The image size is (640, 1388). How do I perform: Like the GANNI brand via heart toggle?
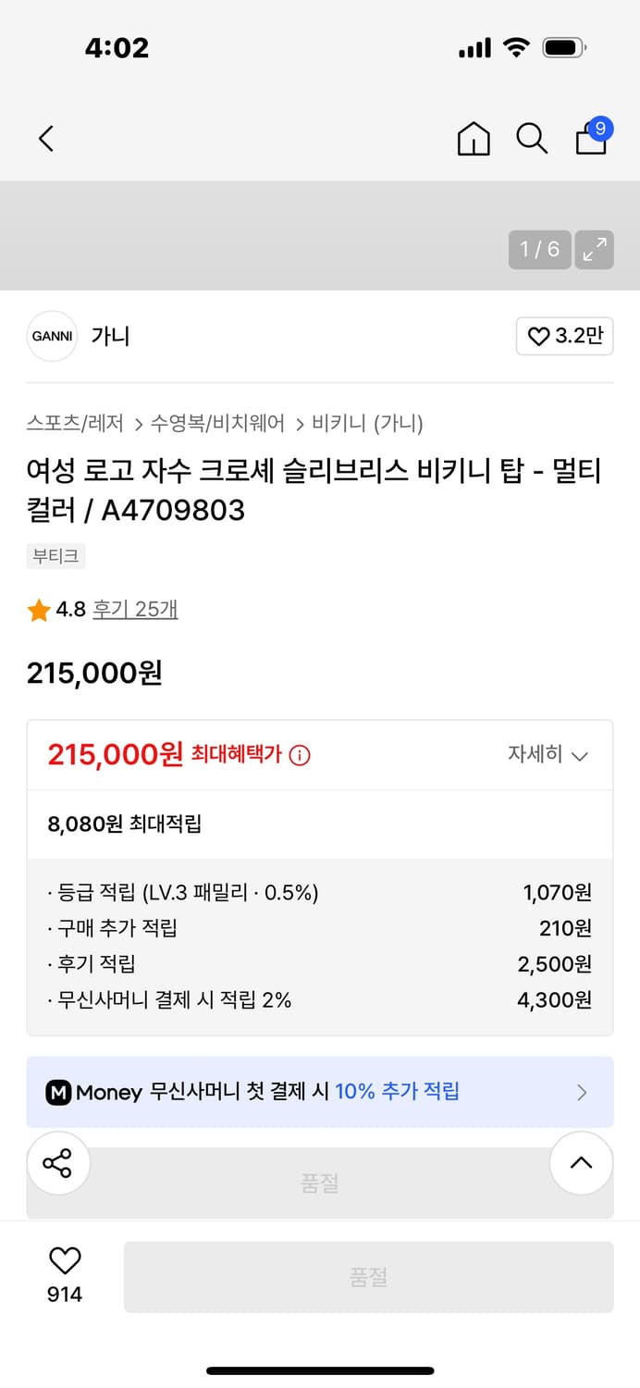click(x=564, y=336)
